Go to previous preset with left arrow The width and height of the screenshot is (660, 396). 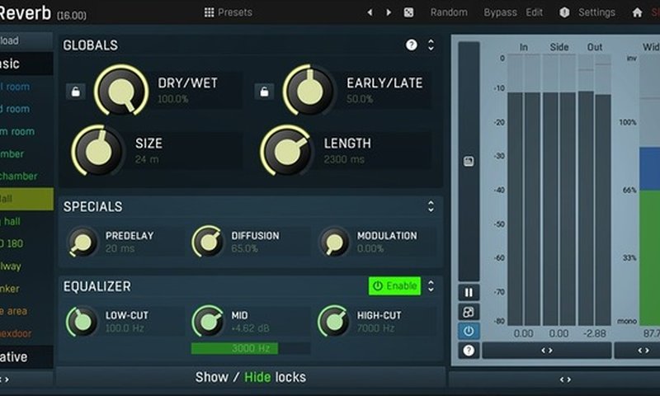pyautogui.click(x=369, y=12)
